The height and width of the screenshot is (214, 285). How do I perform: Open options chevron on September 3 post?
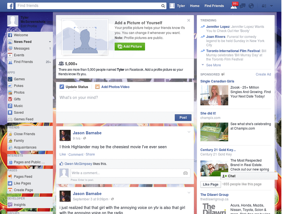point(189,193)
